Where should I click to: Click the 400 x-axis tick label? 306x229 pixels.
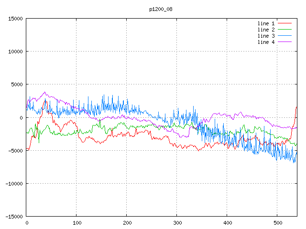pos(227,223)
